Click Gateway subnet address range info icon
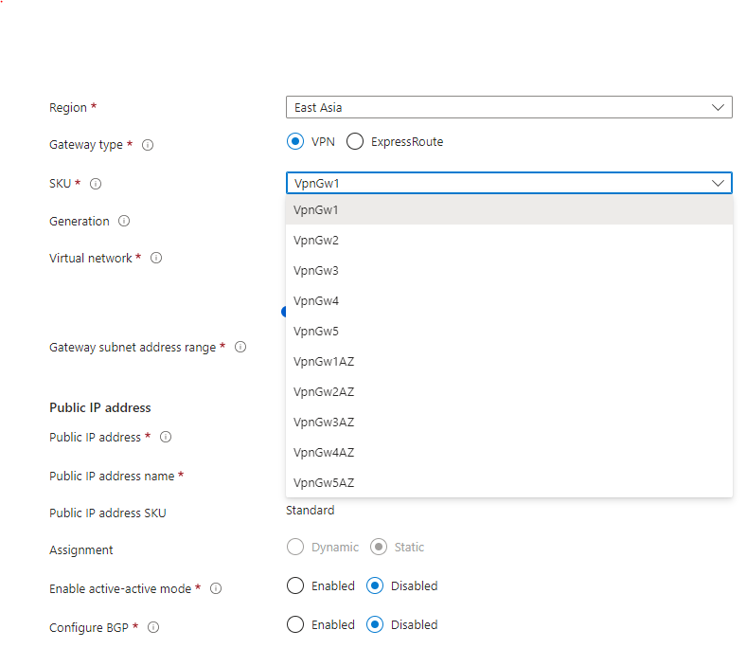Viewport: 746px width, 648px height. coord(240,348)
